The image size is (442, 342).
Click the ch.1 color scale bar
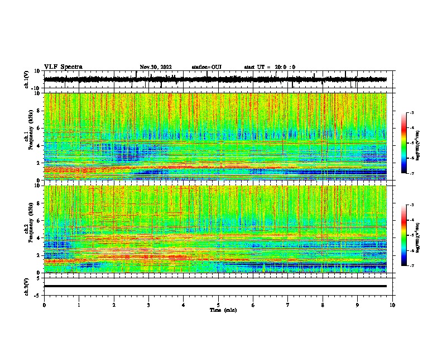tap(403, 143)
